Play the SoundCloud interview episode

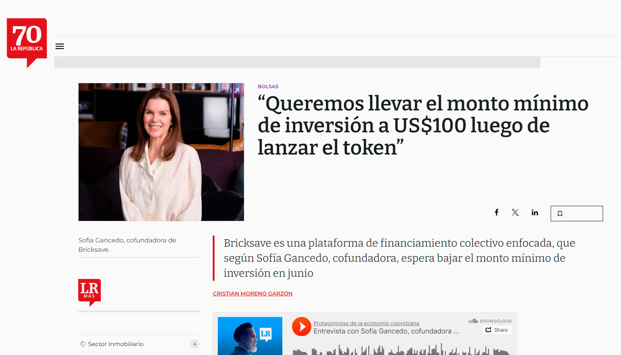301,326
